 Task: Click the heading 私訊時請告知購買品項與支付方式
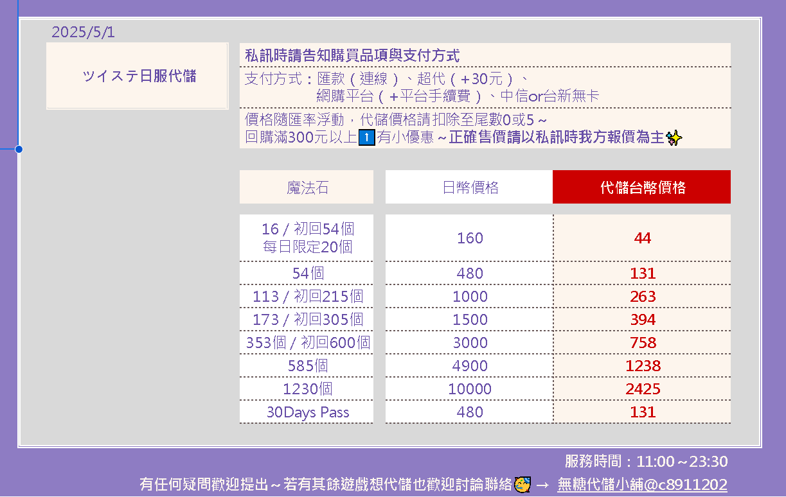tap(352, 56)
